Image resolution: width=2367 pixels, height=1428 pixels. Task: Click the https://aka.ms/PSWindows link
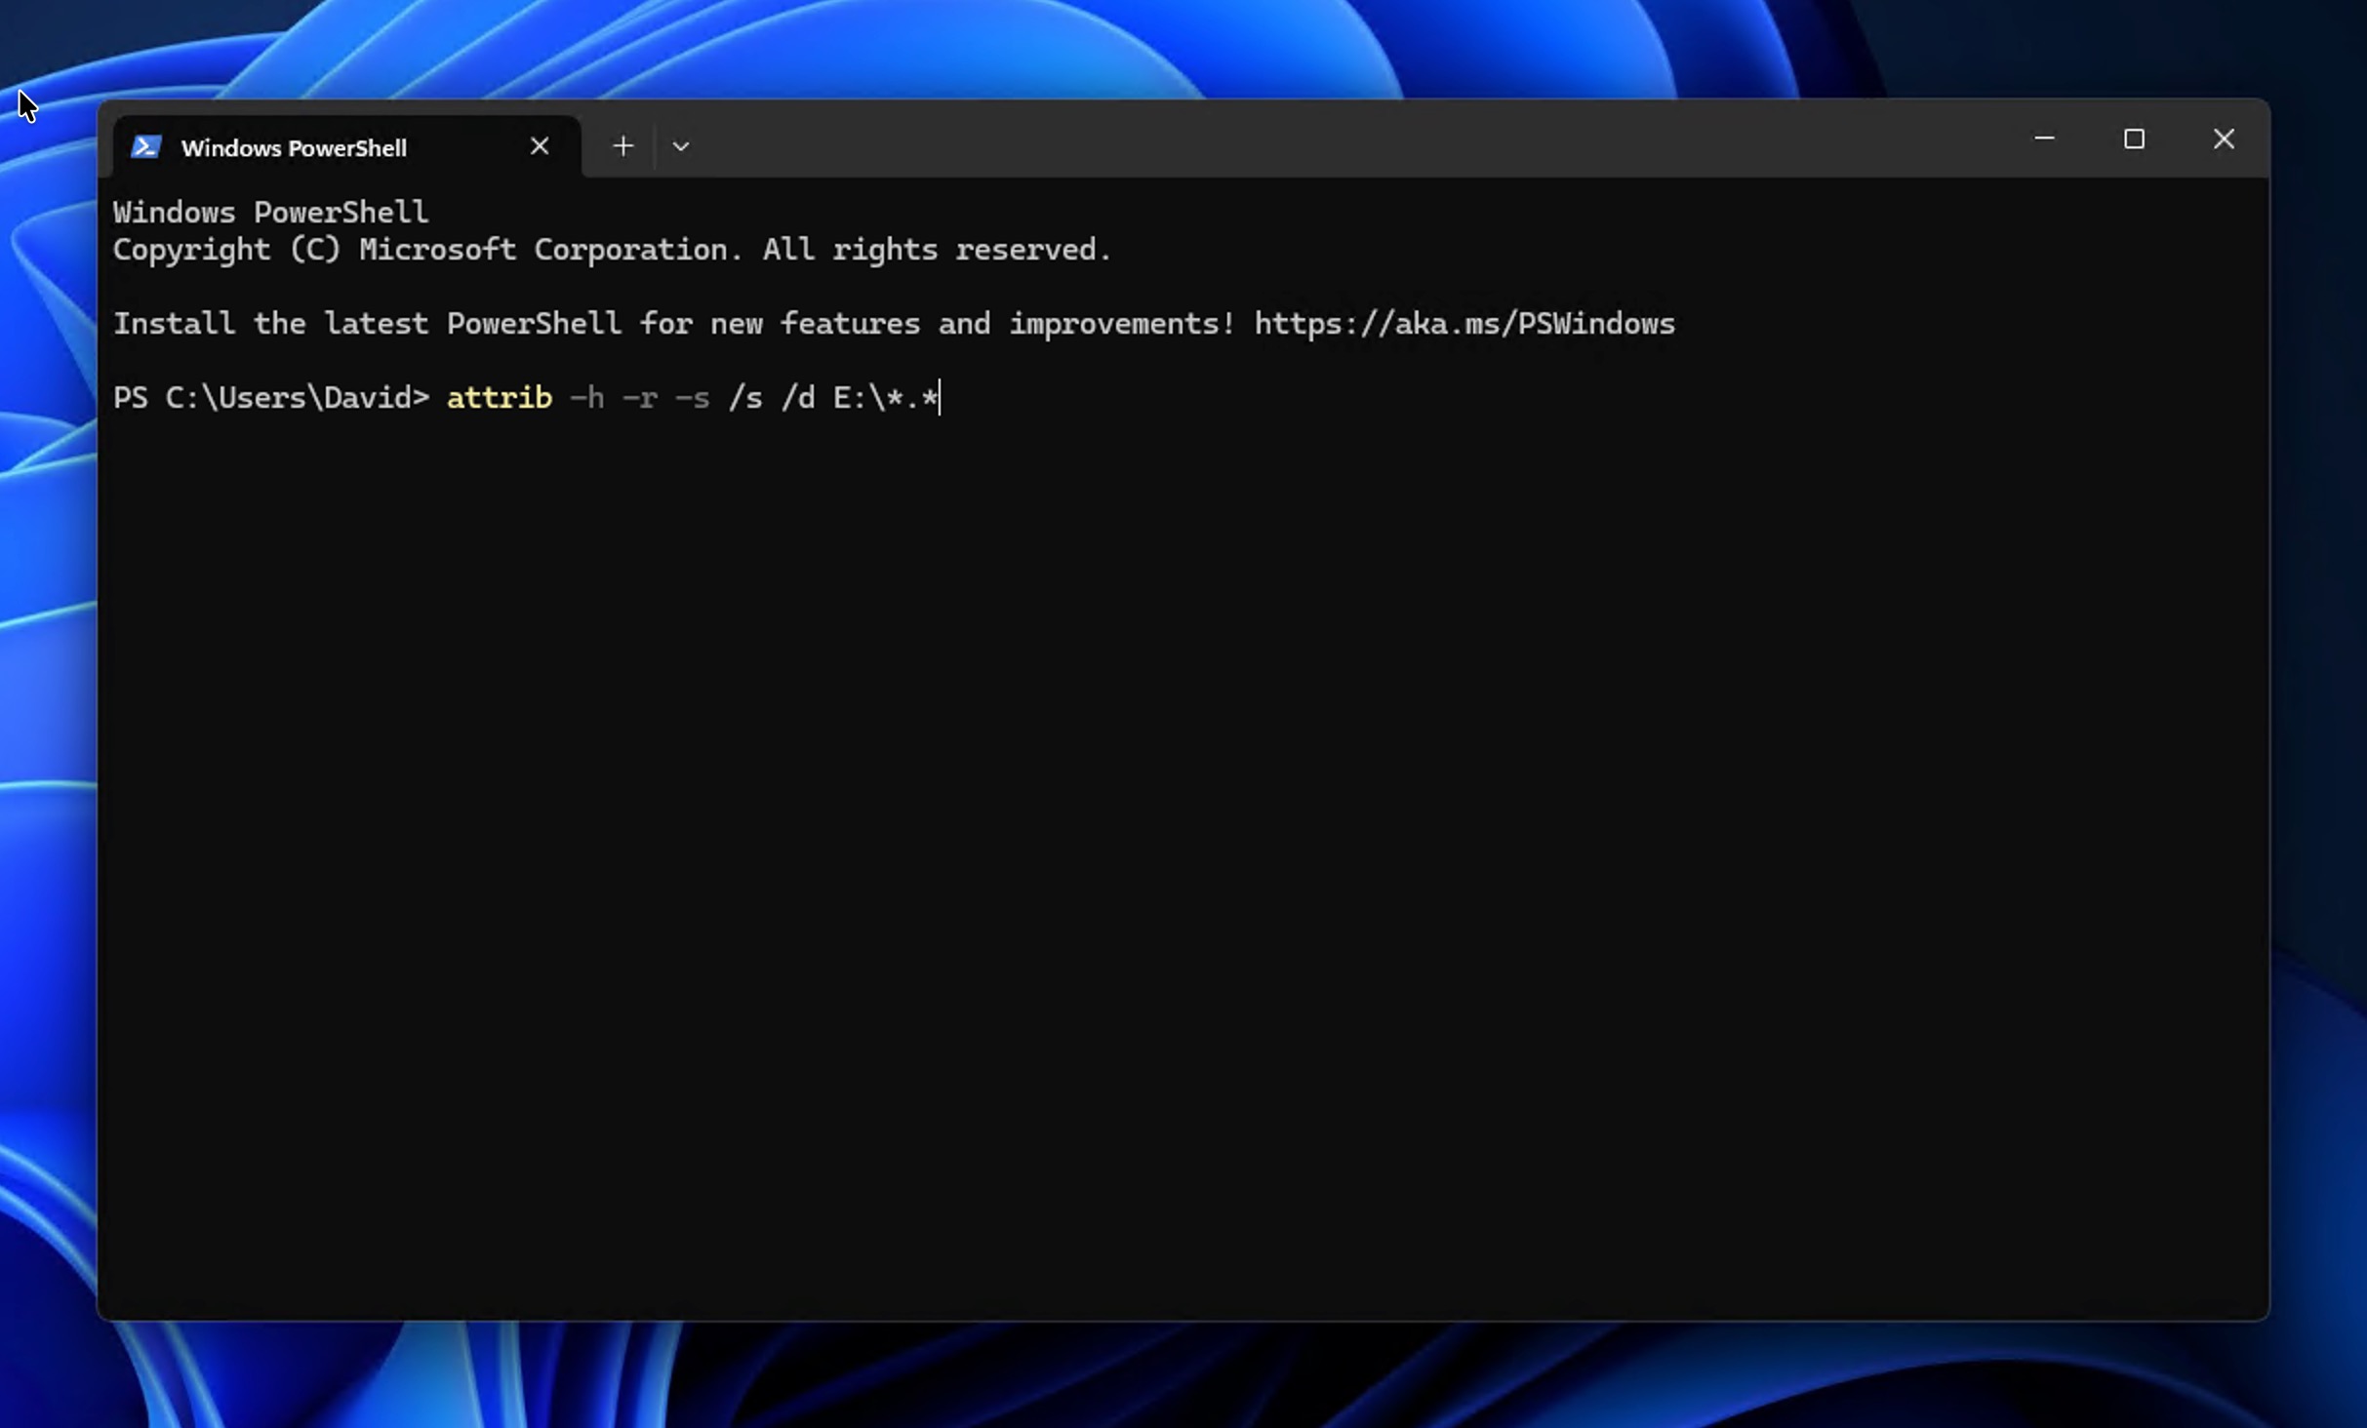tap(1464, 323)
